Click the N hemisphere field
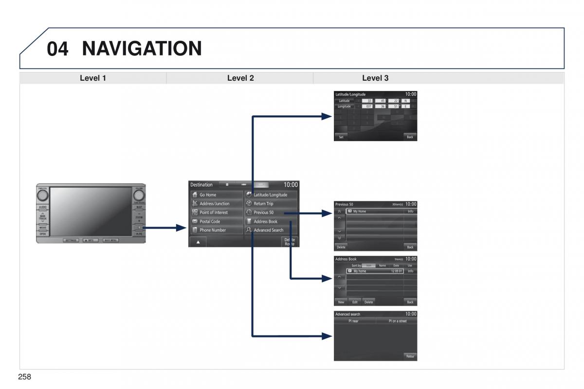Screen dimensions: 584x389 click(405, 101)
